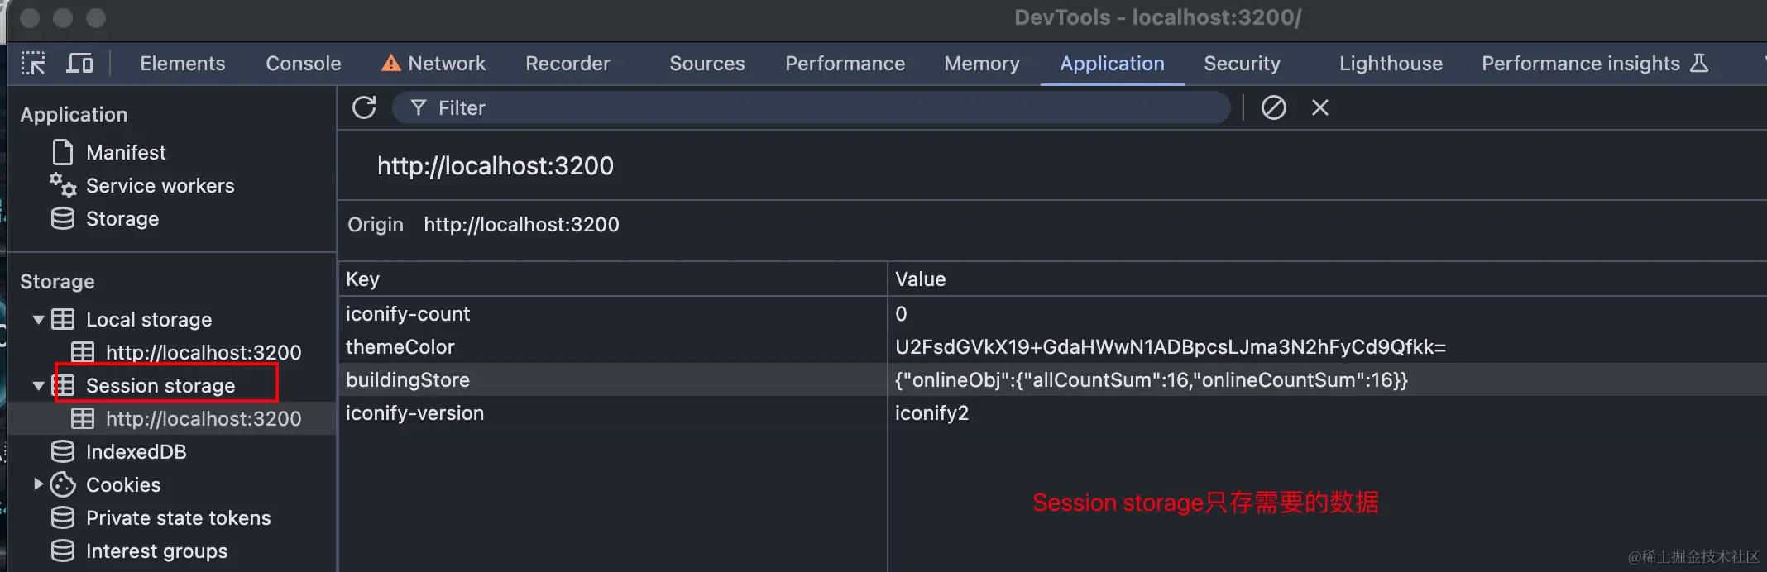This screenshot has width=1767, height=572.
Task: Open Service workers panel
Action: [160, 186]
